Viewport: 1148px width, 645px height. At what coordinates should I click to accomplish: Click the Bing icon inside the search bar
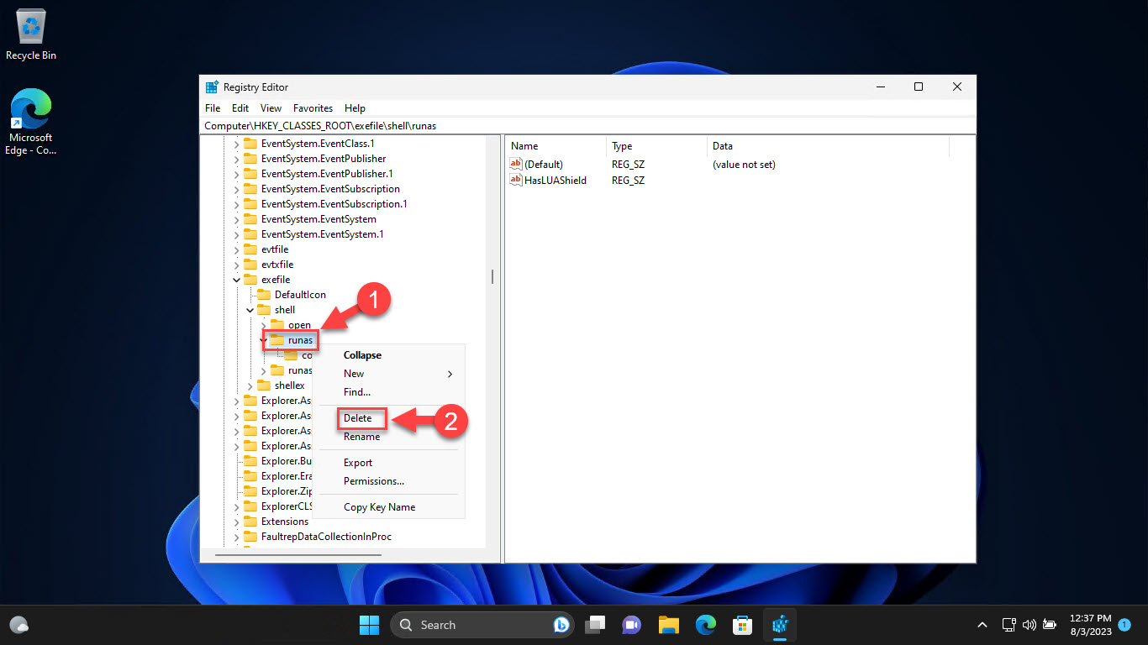pos(560,625)
